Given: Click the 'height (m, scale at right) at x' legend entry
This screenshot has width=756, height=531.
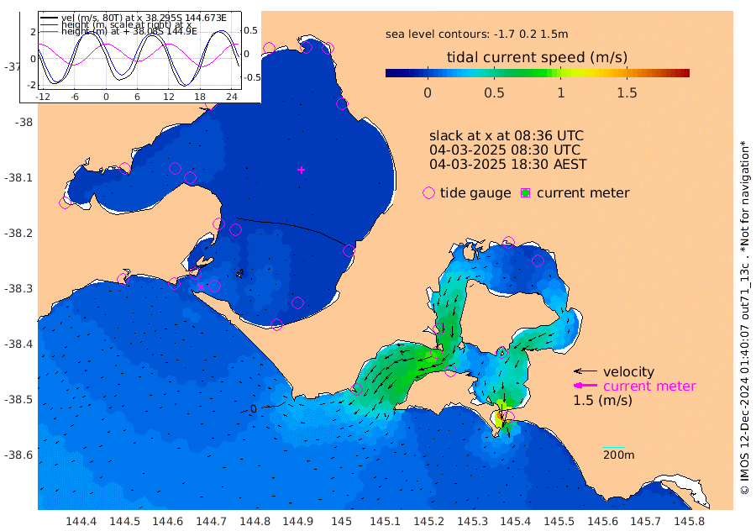Looking at the screenshot, I should 126,24.
